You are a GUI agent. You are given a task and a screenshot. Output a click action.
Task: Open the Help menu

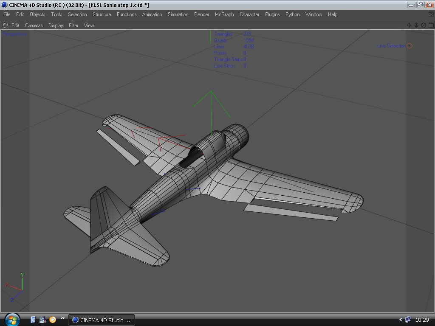coord(333,14)
